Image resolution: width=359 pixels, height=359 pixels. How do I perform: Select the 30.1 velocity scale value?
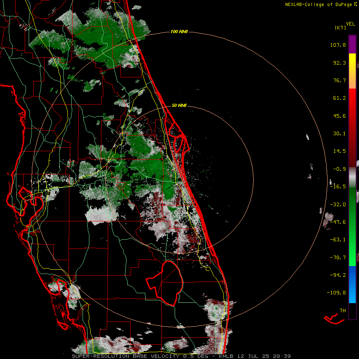339,134
